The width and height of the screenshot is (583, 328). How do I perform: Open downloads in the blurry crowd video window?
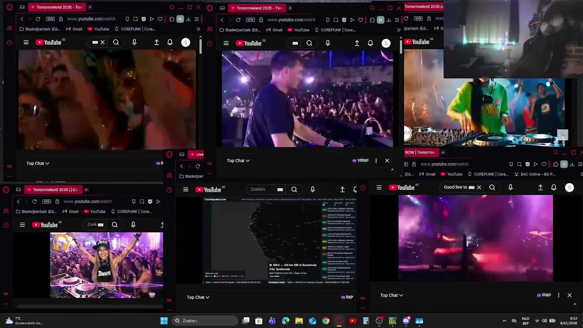tap(188, 19)
